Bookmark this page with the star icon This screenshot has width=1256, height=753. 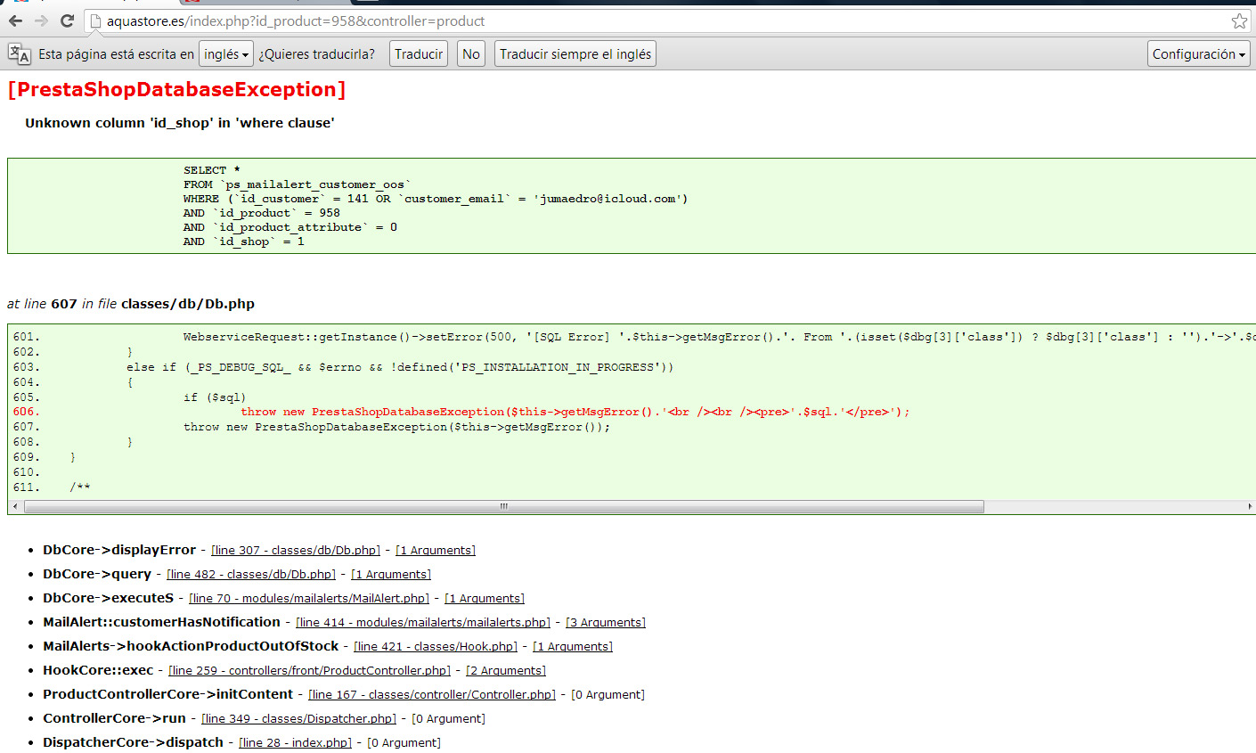coord(1239,20)
